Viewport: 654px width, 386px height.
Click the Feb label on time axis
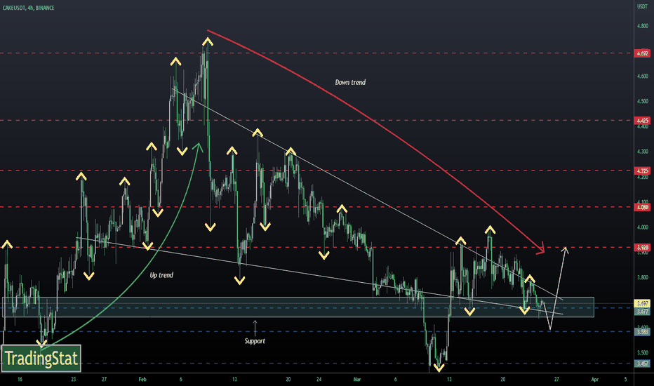[142, 379]
